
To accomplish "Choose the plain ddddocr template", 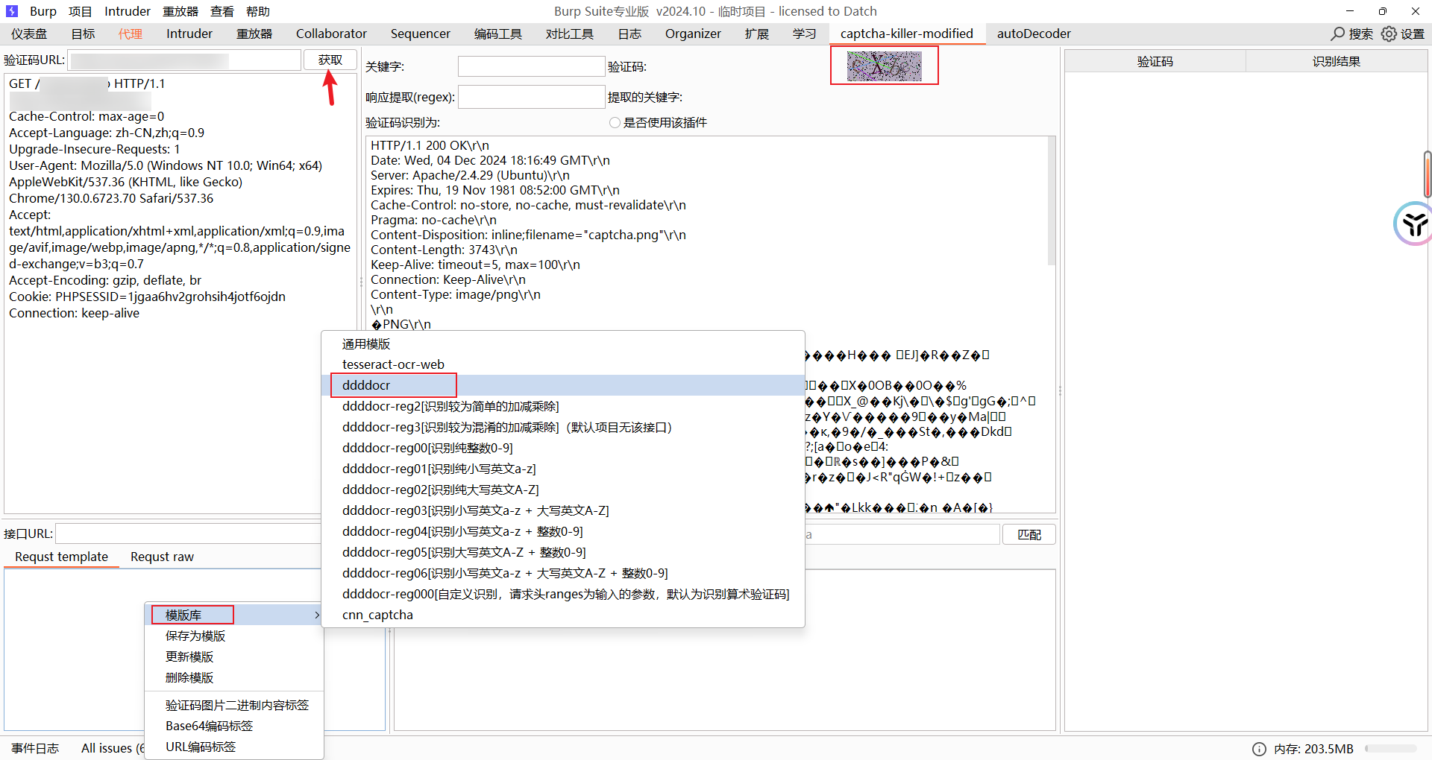I will pyautogui.click(x=563, y=385).
